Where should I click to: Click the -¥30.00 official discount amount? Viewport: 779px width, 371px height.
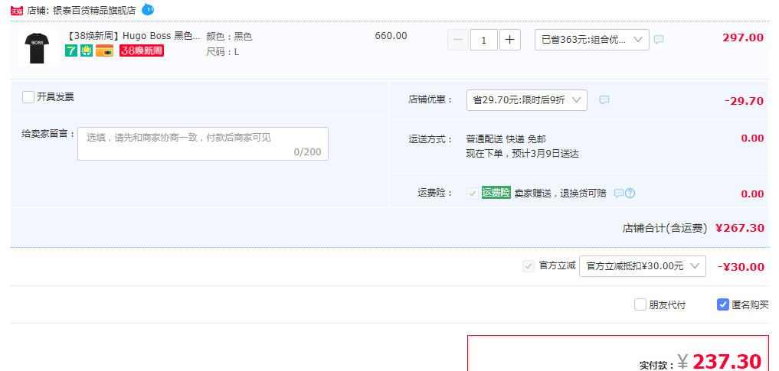(x=741, y=267)
